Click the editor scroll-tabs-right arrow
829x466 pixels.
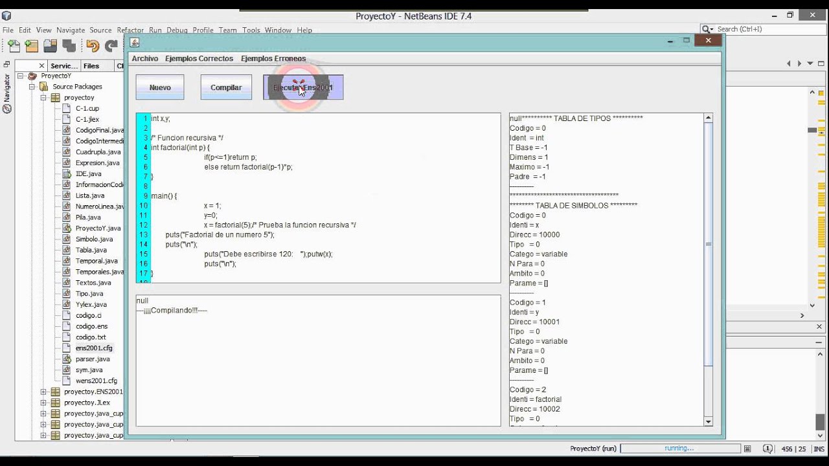click(800, 63)
